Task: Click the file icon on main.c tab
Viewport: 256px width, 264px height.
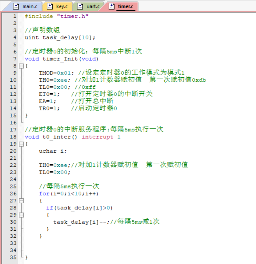Action: point(16,6)
